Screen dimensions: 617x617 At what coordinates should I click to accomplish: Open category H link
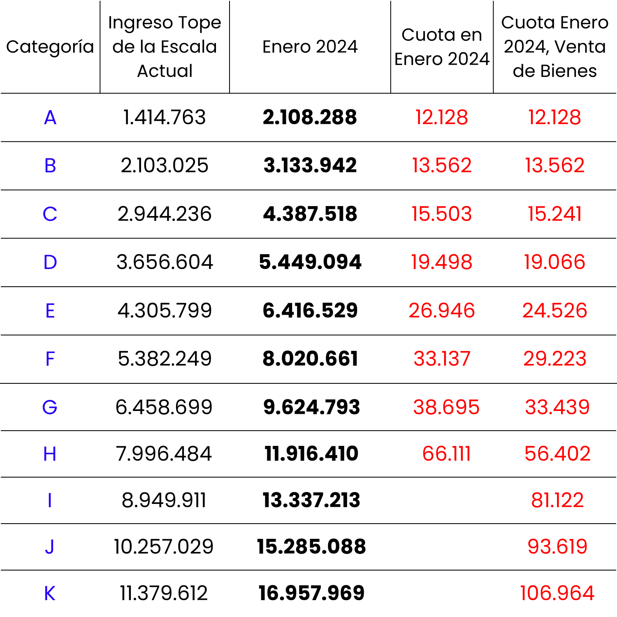coord(50,454)
